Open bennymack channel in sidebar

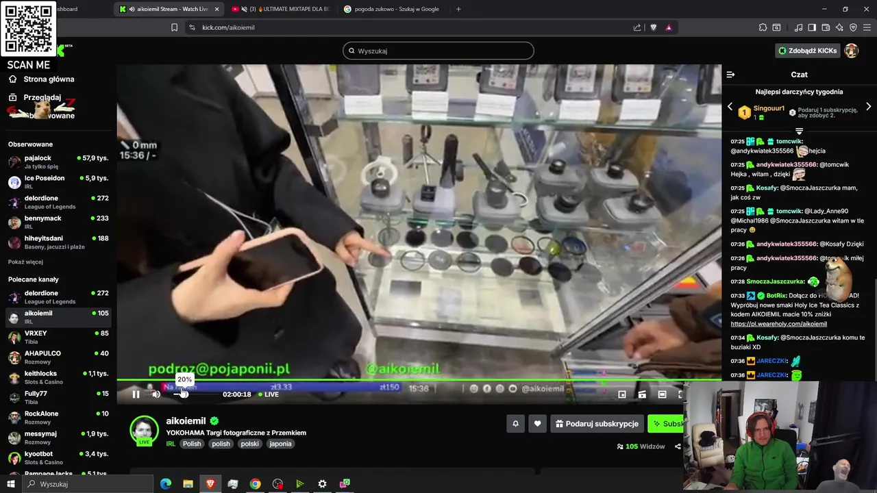point(58,223)
